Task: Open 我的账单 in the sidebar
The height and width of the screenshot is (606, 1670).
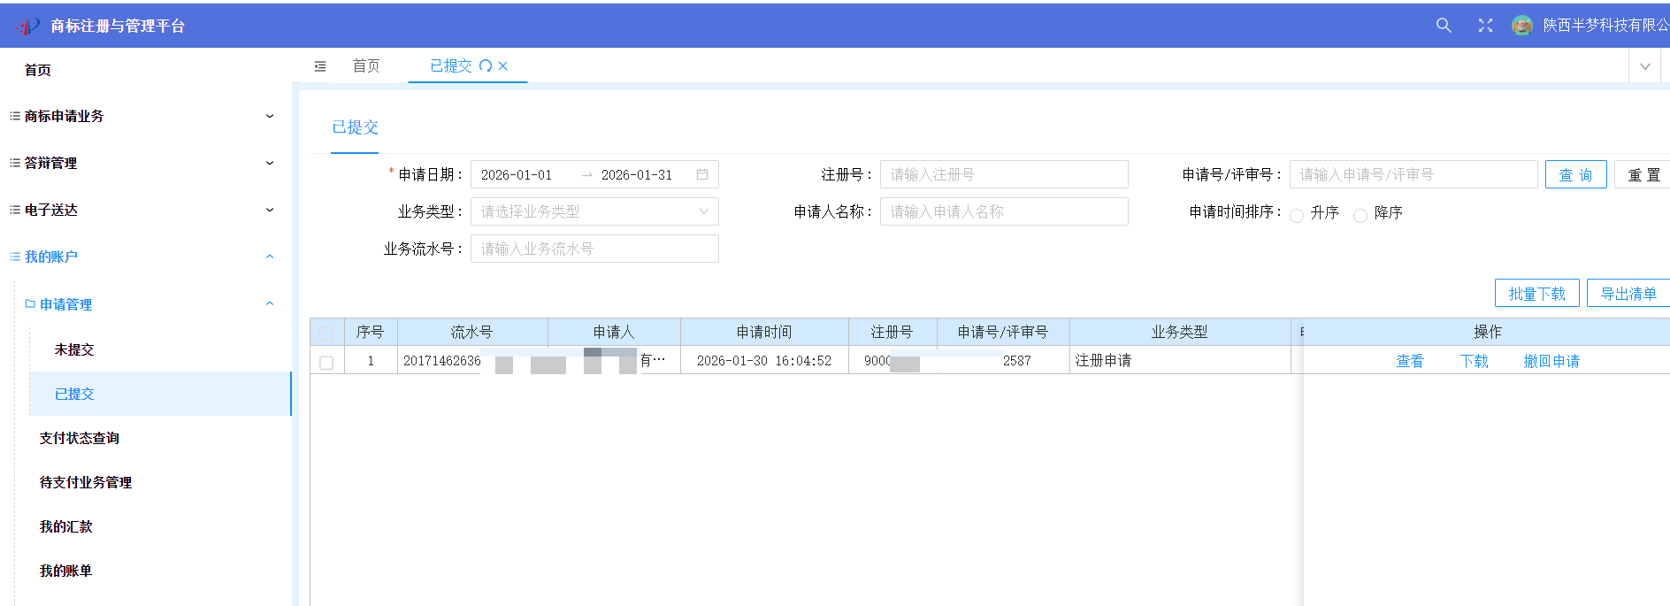Action: coord(66,571)
